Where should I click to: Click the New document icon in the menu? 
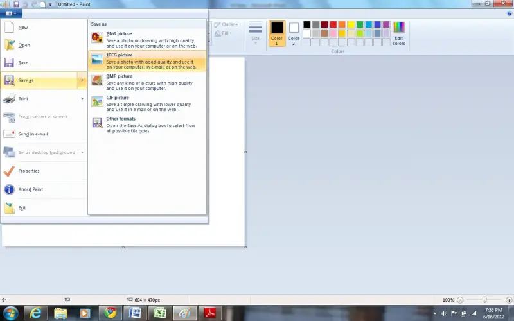click(9, 27)
